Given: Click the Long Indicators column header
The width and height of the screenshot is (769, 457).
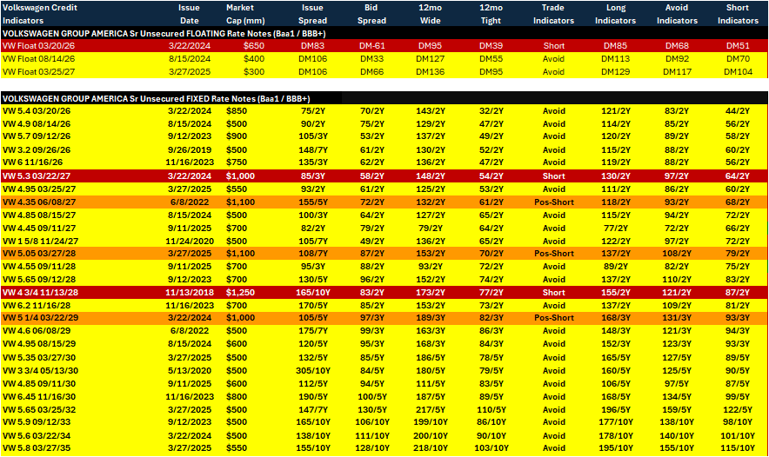Looking at the screenshot, I should [616, 14].
